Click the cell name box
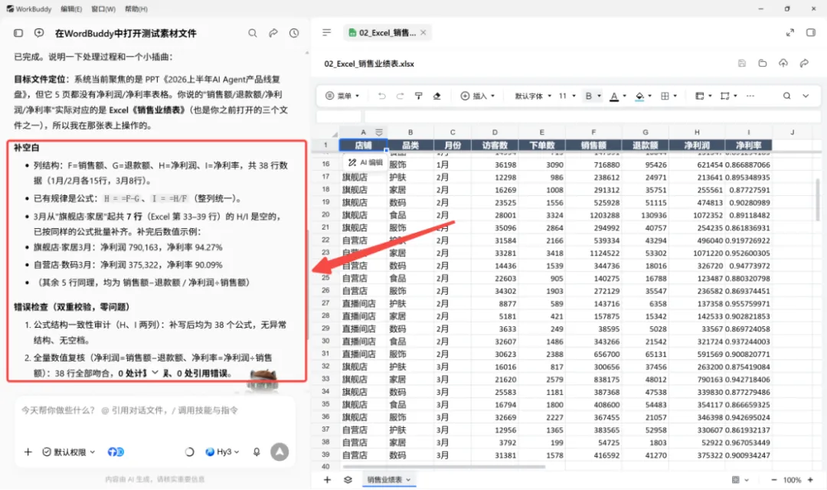 pyautogui.click(x=338, y=116)
